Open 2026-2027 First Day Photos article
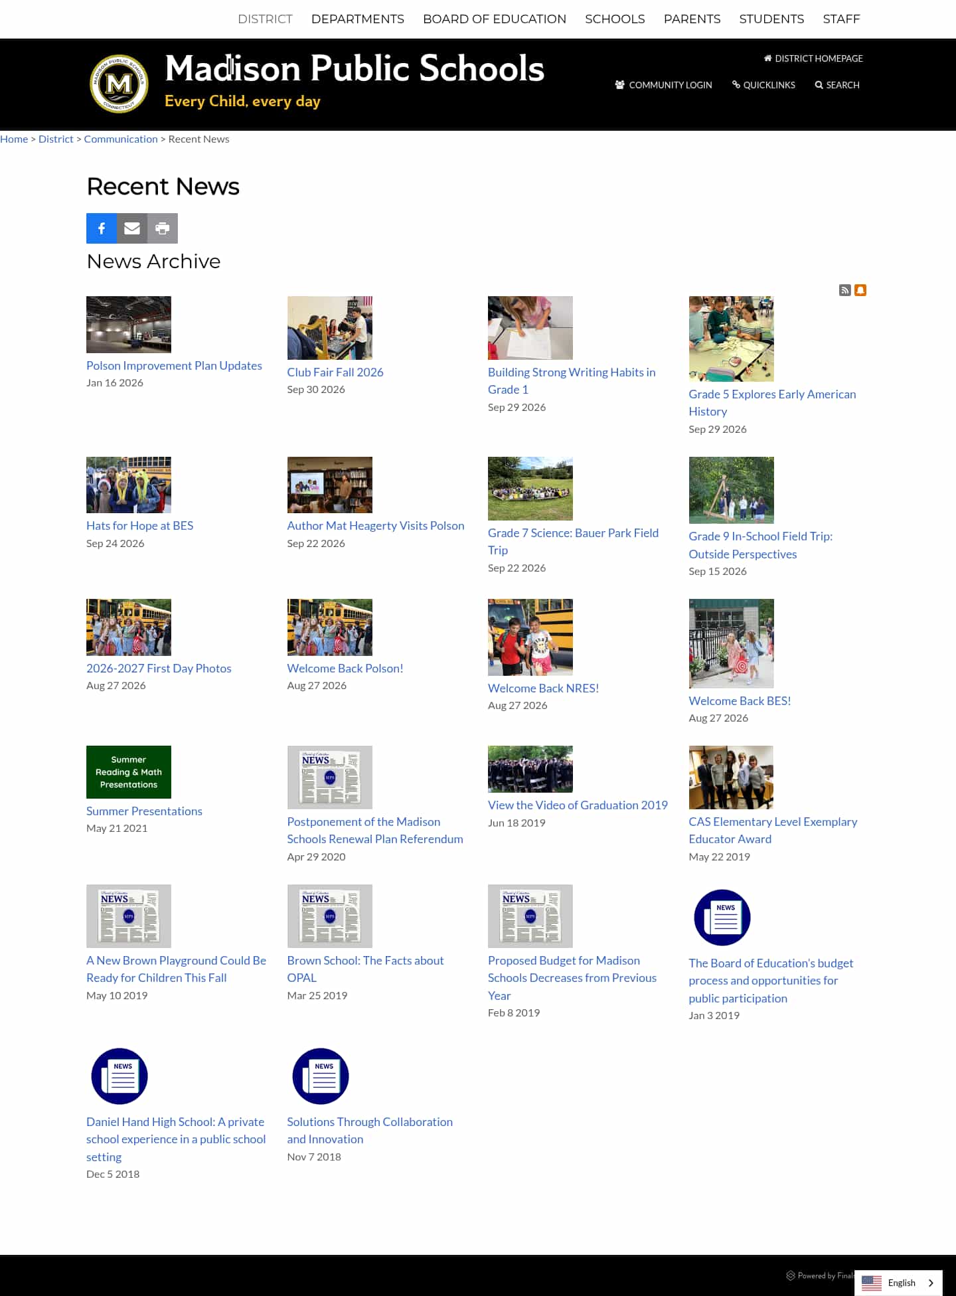This screenshot has width=956, height=1296. click(159, 668)
